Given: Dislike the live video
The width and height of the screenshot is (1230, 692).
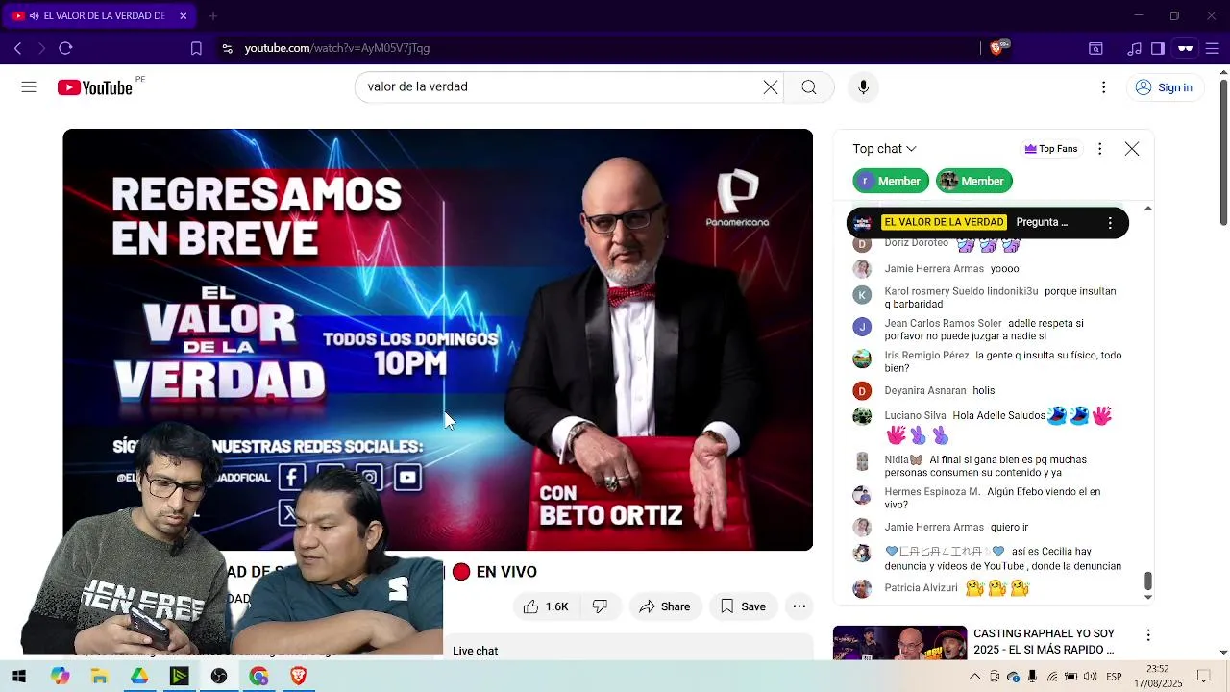Looking at the screenshot, I should pos(601,606).
